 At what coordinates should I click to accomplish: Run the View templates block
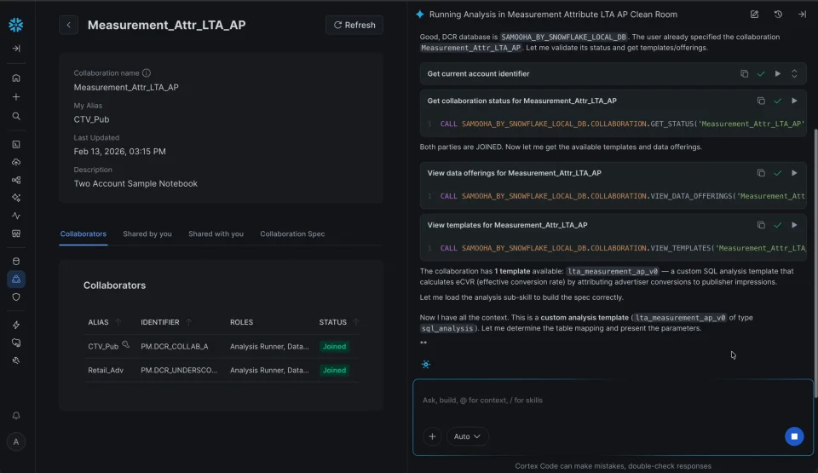794,225
